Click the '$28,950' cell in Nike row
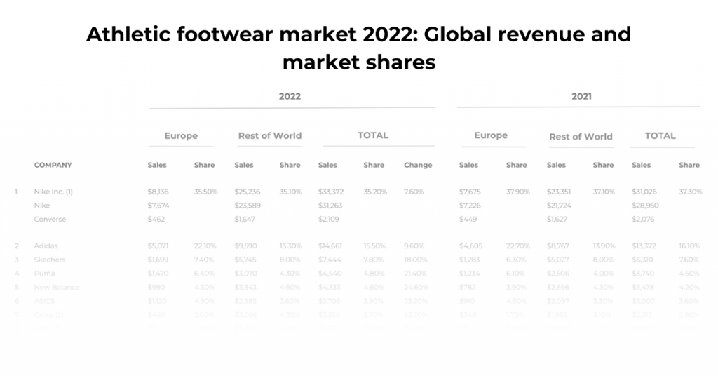Image resolution: width=718 pixels, height=376 pixels. point(645,205)
